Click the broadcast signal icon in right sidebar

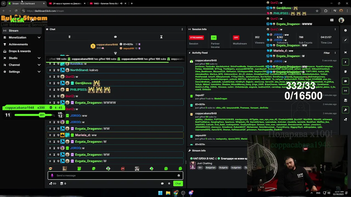click(346, 91)
